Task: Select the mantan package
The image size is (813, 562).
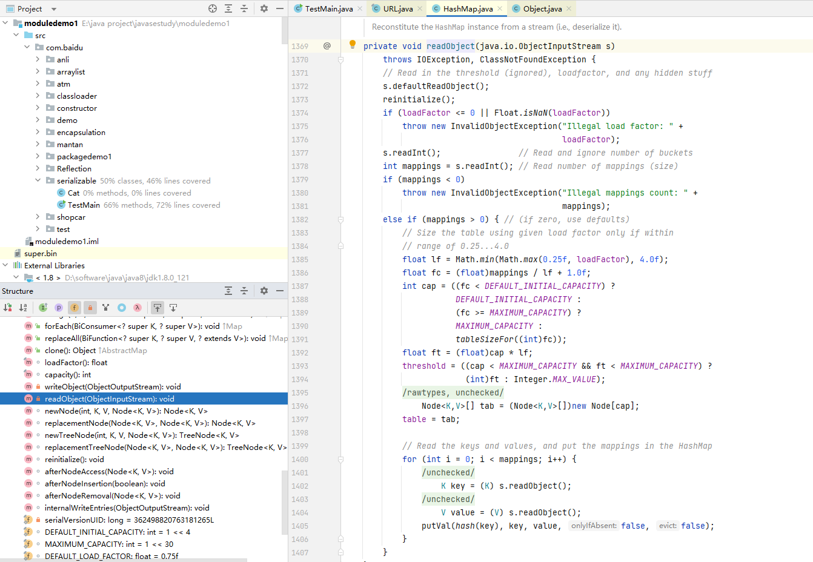Action: [x=70, y=144]
